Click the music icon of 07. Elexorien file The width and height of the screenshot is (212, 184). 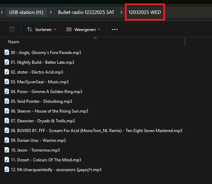tap(7, 121)
